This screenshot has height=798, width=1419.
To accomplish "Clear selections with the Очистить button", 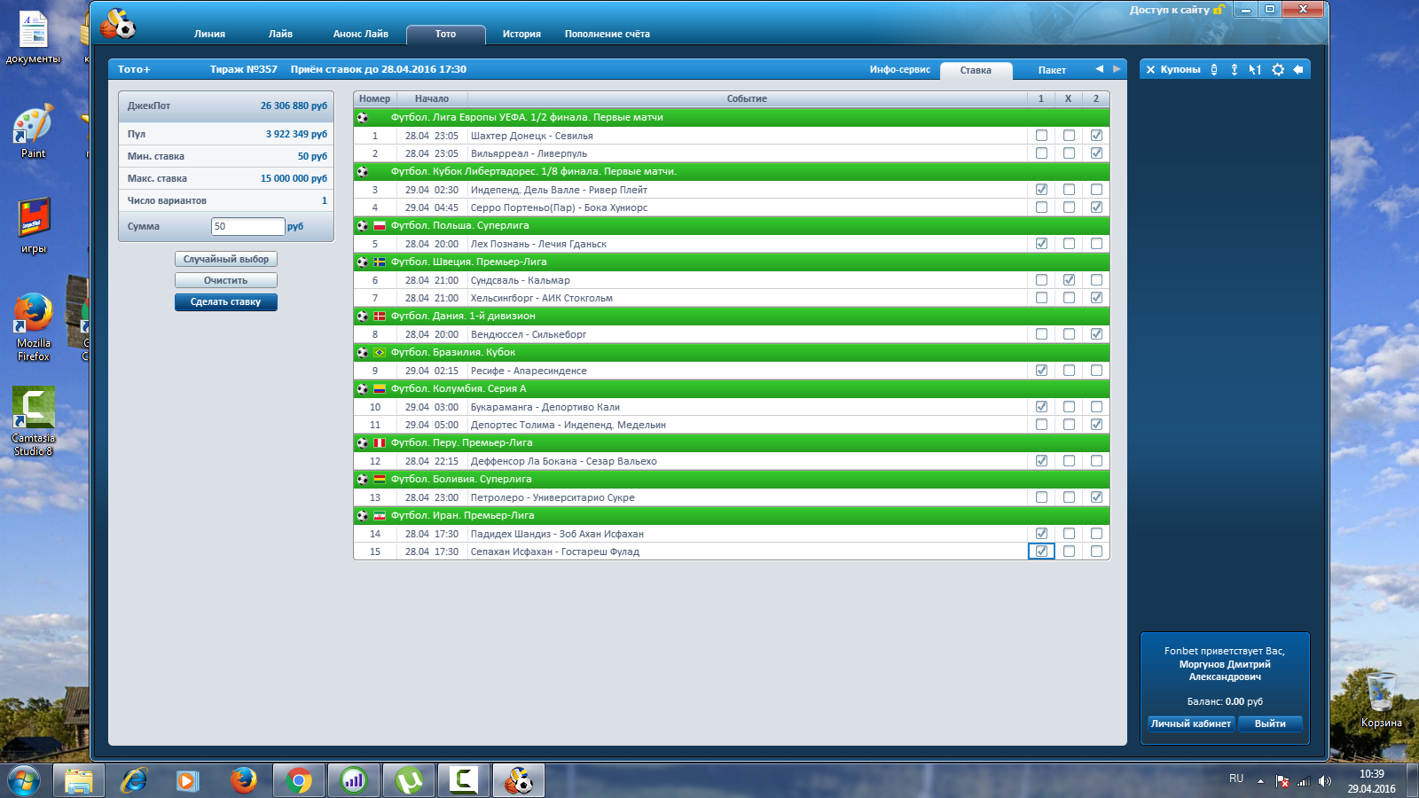I will tap(226, 280).
